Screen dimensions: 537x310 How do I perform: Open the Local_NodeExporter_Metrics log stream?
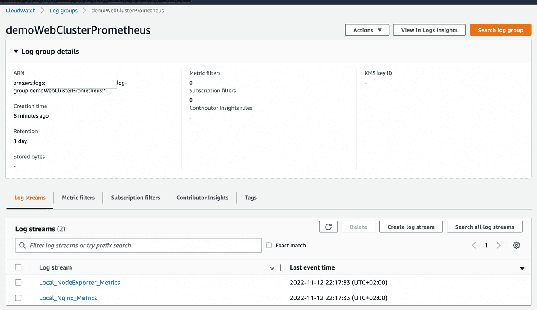79,282
